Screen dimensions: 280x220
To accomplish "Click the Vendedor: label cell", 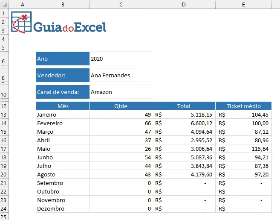I will click(63, 75).
